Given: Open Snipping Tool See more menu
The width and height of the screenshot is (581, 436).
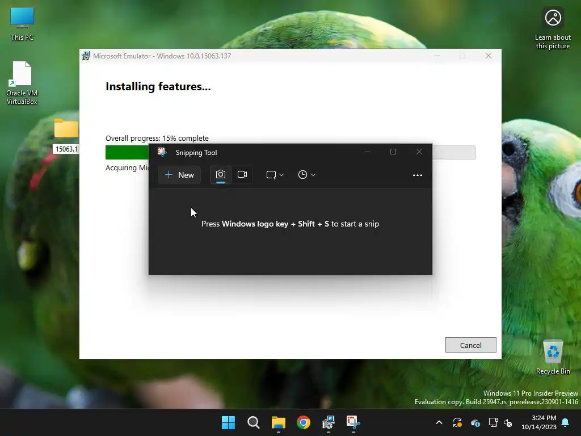Looking at the screenshot, I should 418,175.
